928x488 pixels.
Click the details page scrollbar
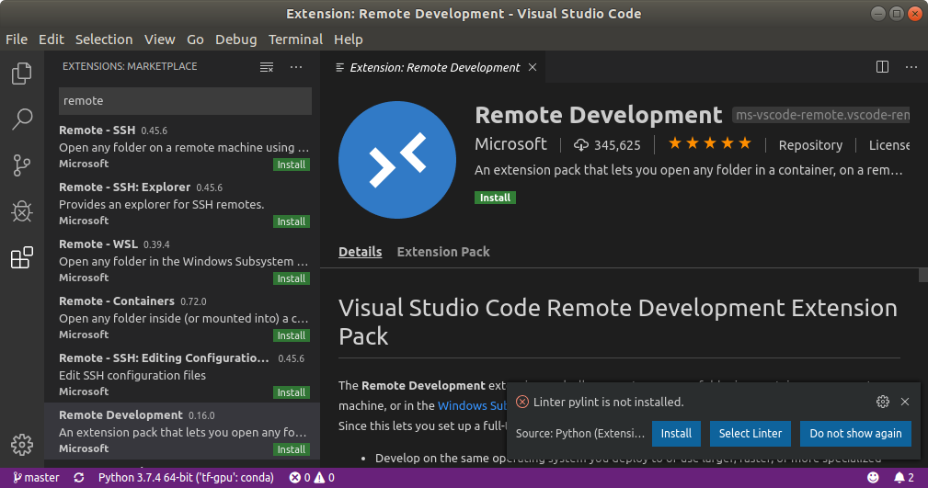tap(922, 275)
